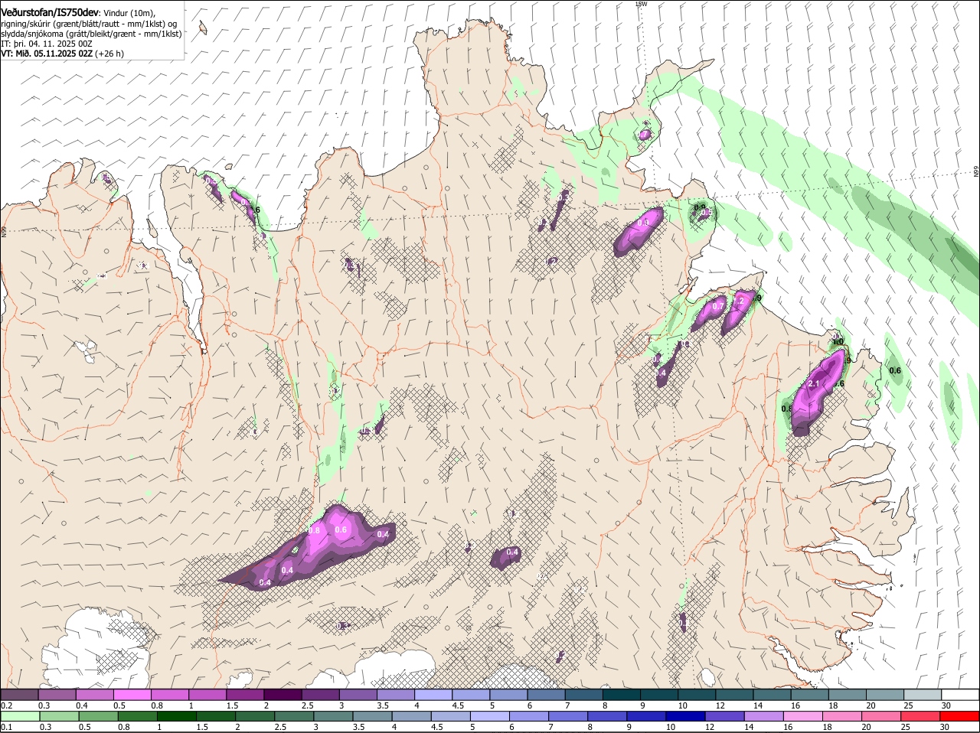
Task: Click the '2.1' precipitation value on the eastern snow cell
Action: coord(815,384)
